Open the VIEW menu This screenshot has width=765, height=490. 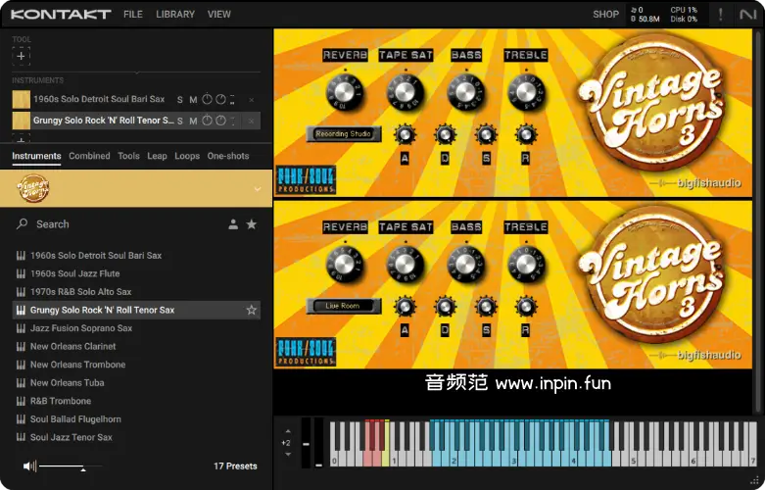point(219,14)
